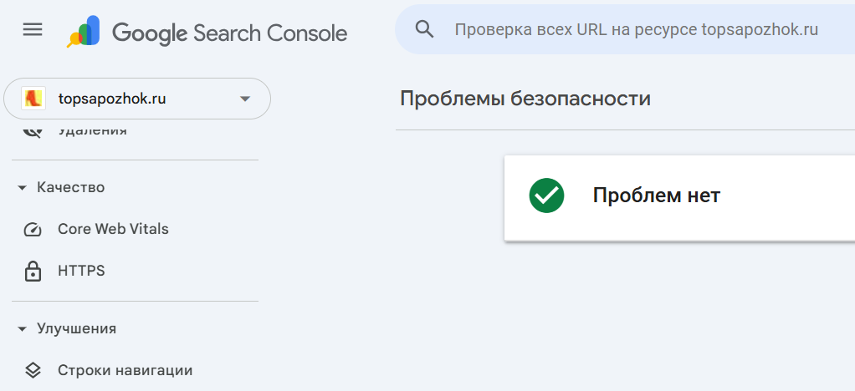Screen dimensions: 855x391
Task: Click the Core Web Vitals gauge icon
Action: click(33, 229)
